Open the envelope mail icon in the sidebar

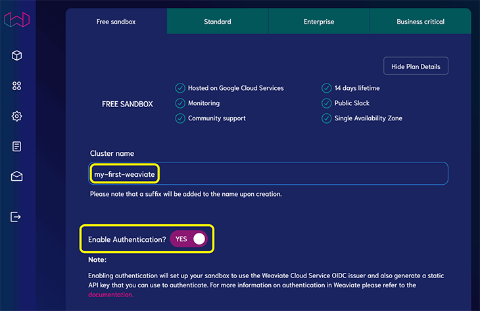coord(17,176)
